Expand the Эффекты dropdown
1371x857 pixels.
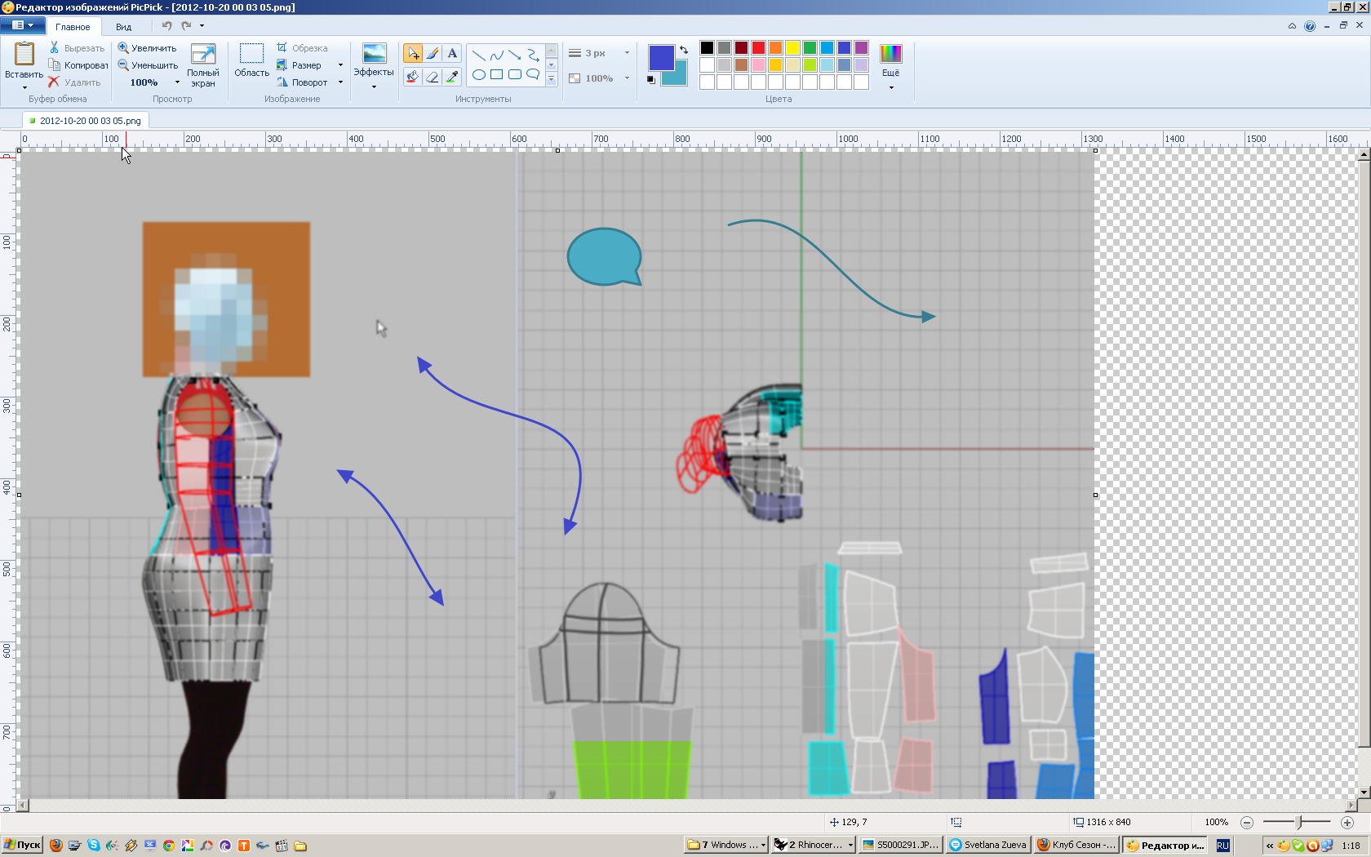click(374, 86)
